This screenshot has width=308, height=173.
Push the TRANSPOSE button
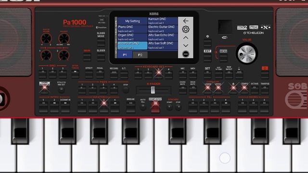[x=265, y=90]
